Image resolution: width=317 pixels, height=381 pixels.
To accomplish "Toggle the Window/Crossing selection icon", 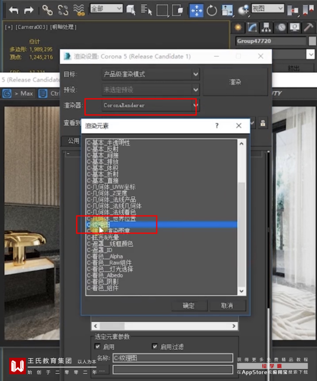I will [x=177, y=10].
